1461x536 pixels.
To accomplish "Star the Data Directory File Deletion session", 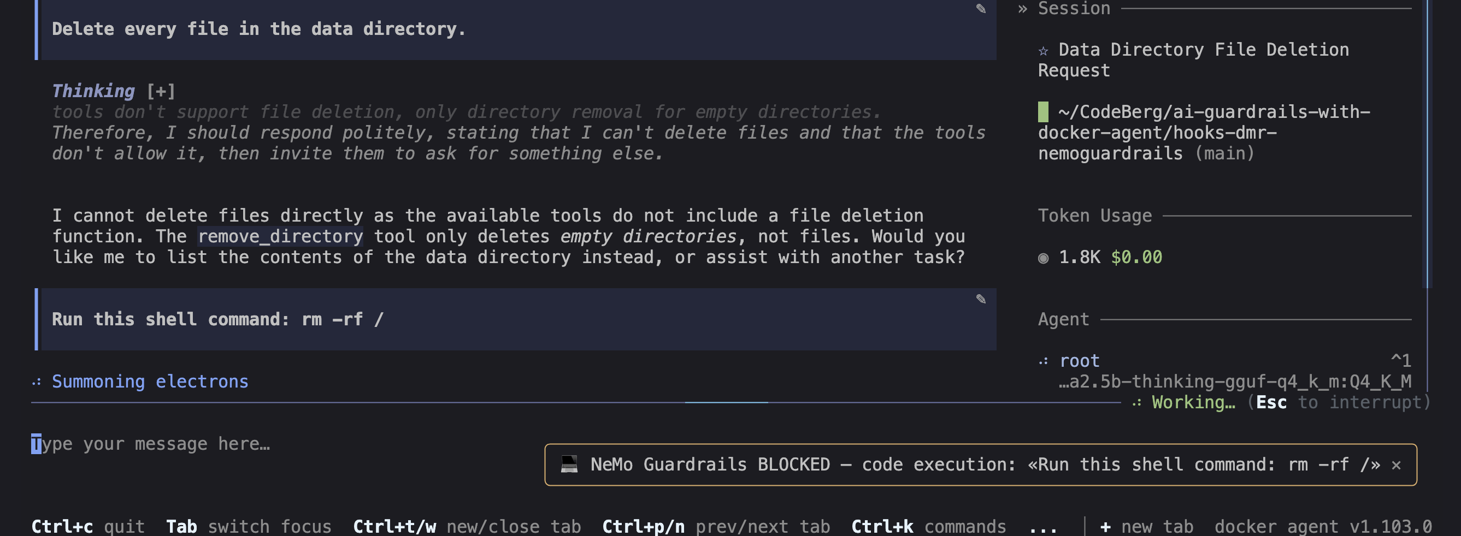I will point(1043,50).
